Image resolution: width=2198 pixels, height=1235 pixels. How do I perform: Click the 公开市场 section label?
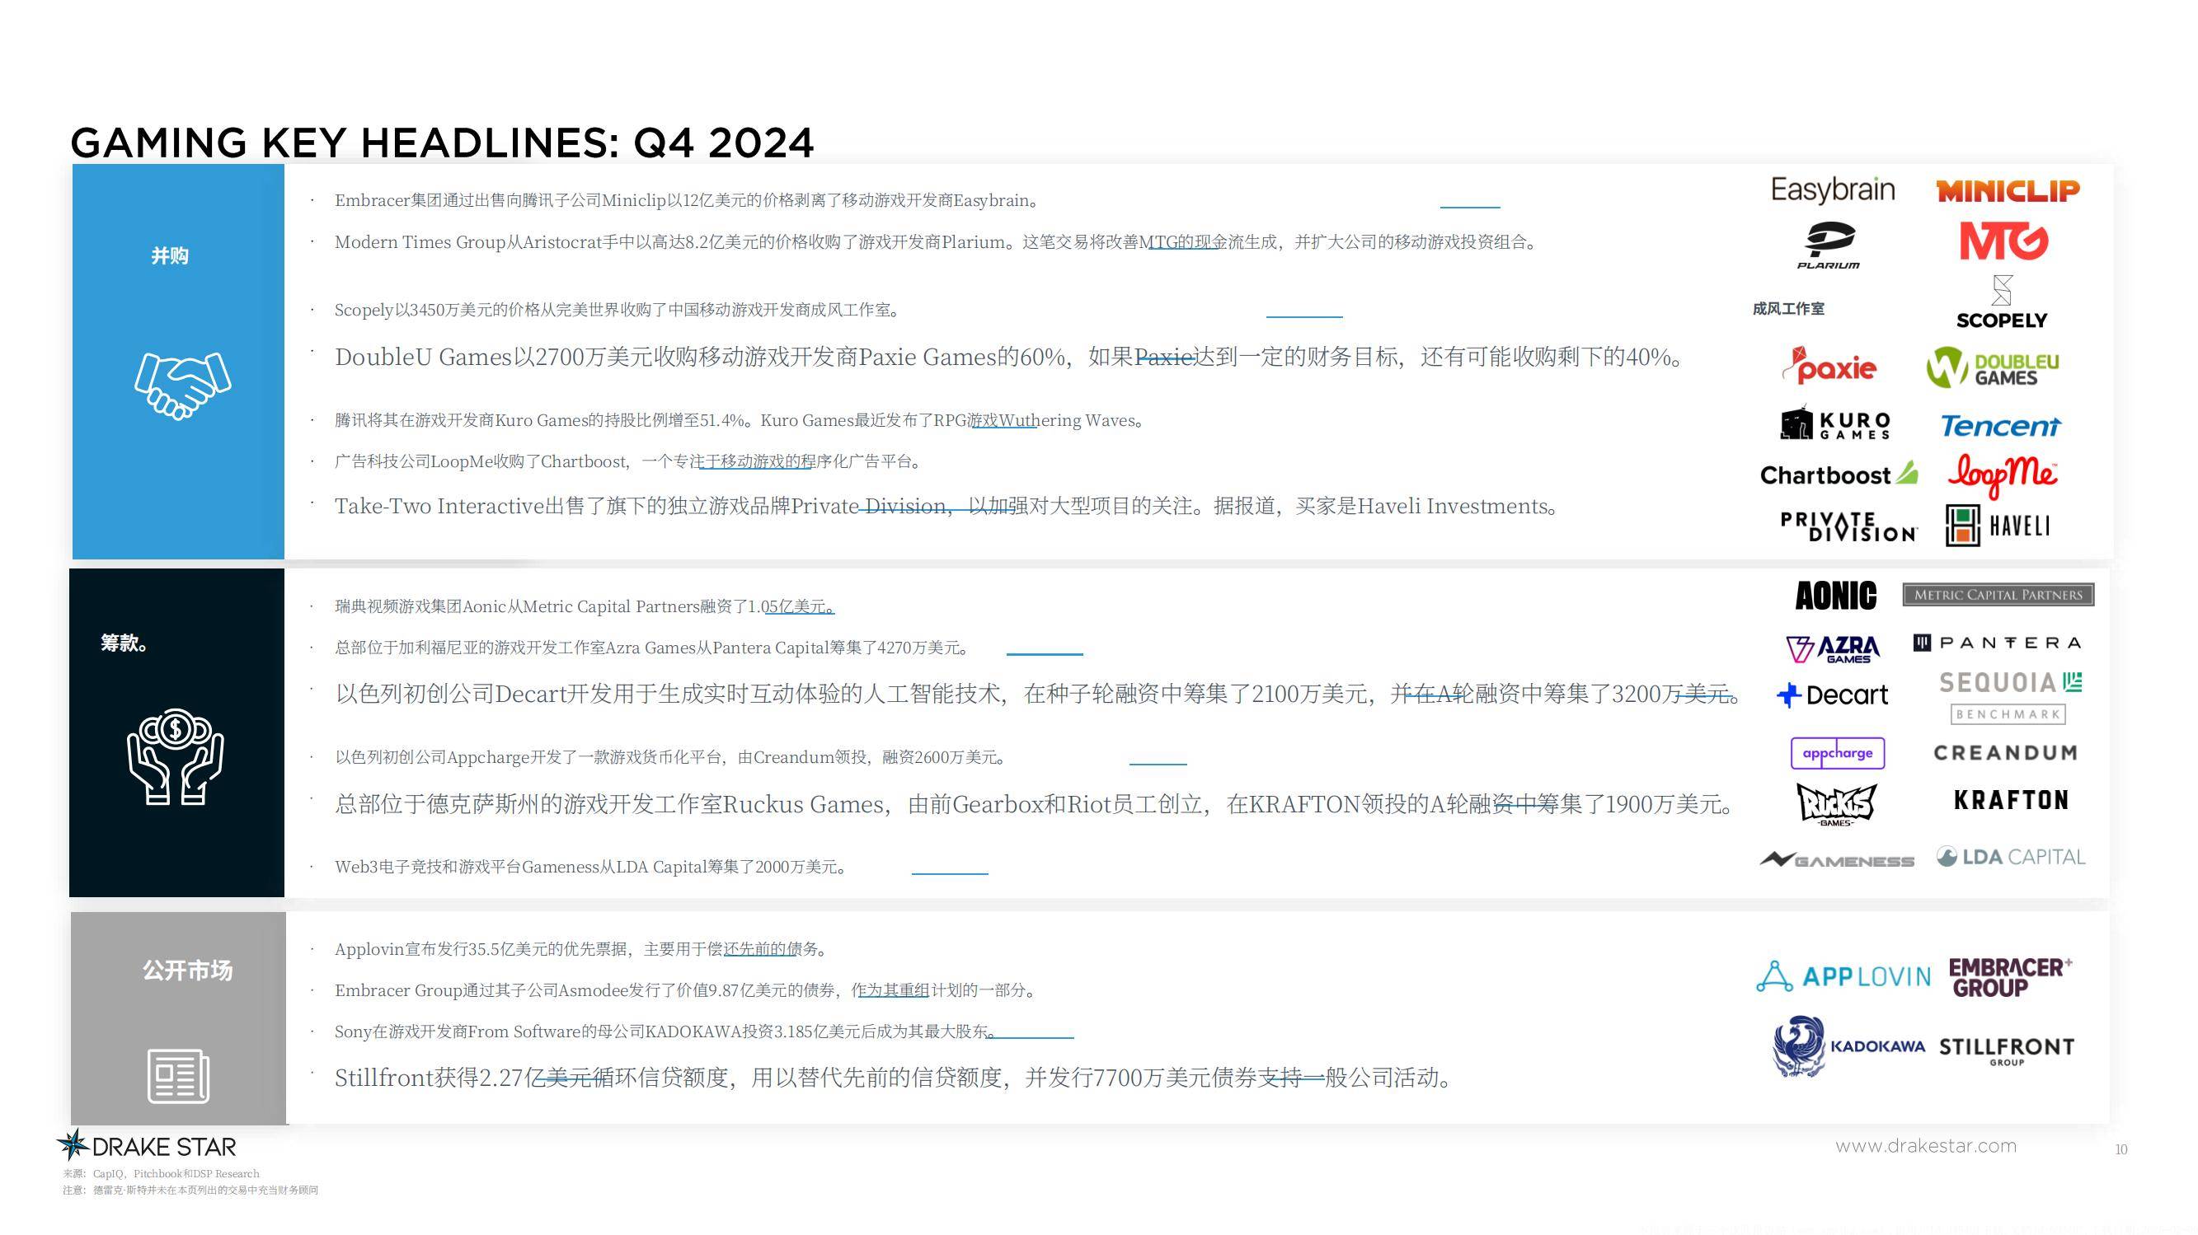[188, 971]
